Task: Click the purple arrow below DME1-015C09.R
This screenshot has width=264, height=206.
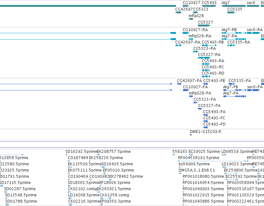Action: (190, 135)
